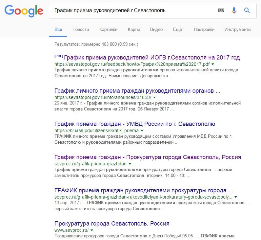Open the Карты tab
The height and width of the screenshot is (240, 261).
[x=134, y=30]
